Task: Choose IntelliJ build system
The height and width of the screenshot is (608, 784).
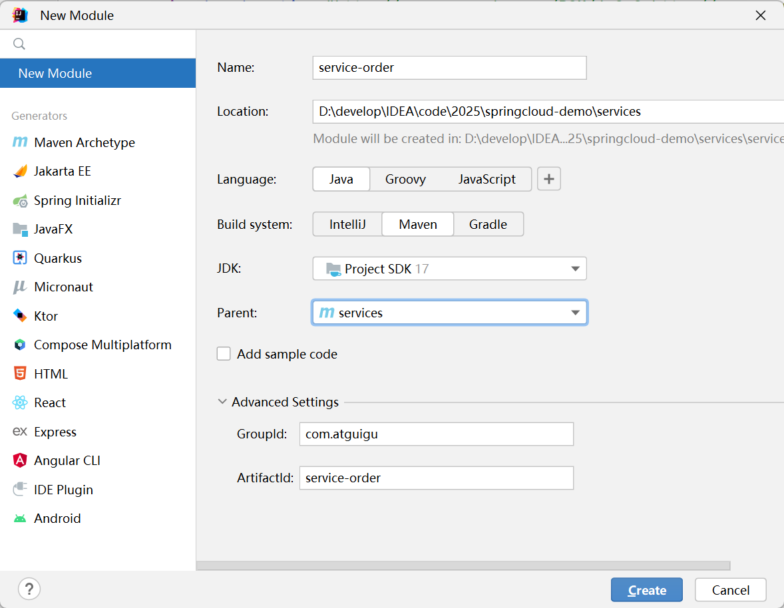Action: [347, 224]
